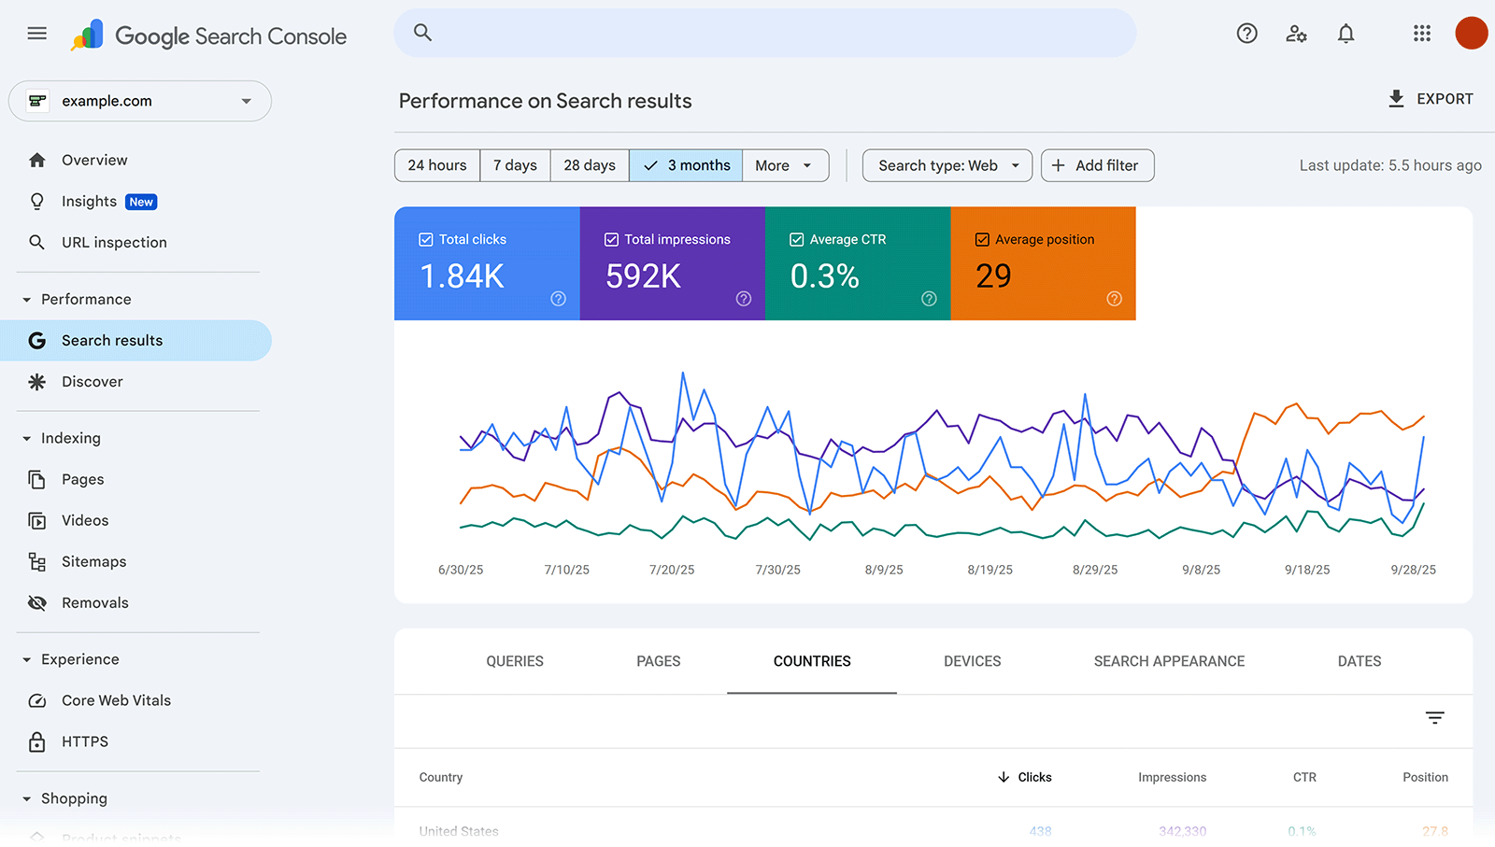Click the Add filter button
This screenshot has width=1495, height=847.
[1097, 165]
